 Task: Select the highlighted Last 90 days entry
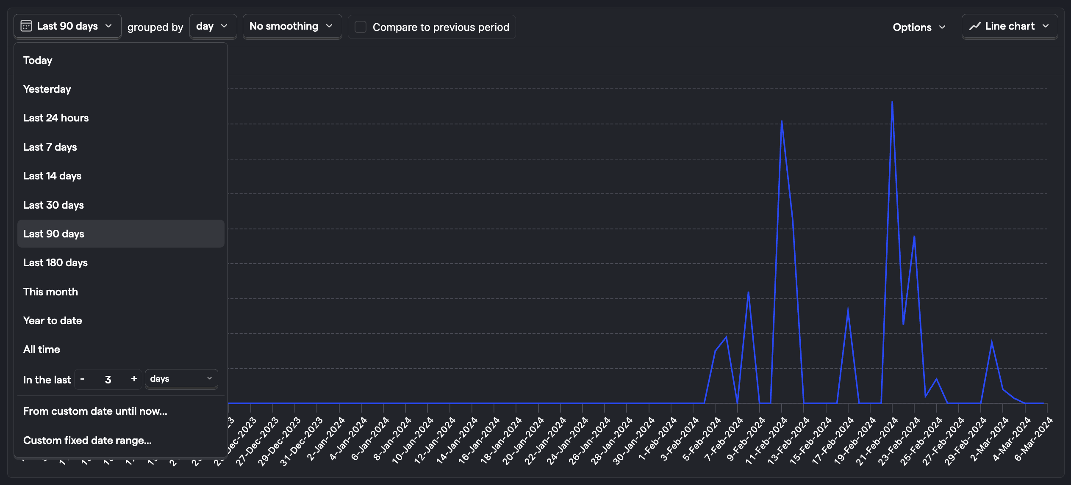click(121, 234)
